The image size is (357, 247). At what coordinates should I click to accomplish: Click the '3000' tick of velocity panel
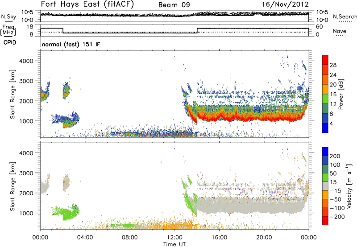click(x=26, y=173)
